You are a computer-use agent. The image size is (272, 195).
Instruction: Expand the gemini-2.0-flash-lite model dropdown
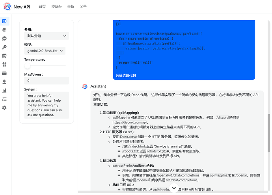45,51
